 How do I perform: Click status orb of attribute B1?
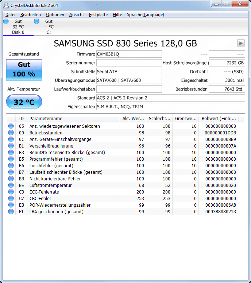(x=11, y=146)
